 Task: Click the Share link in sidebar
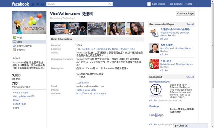click(x=16, y=108)
